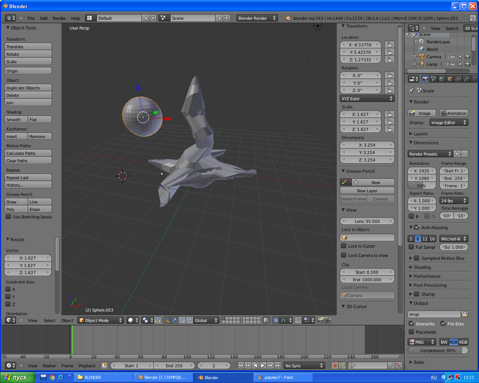Open the Add menu
Viewport: 479px width, 383px height.
[44, 18]
